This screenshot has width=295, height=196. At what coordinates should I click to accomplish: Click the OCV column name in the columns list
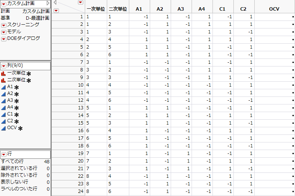coord(12,128)
